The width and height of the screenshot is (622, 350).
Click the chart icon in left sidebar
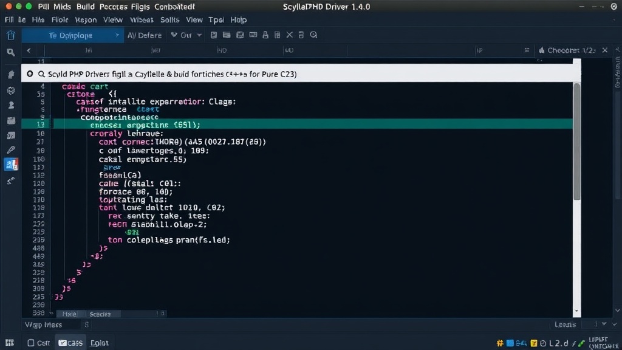(x=11, y=136)
